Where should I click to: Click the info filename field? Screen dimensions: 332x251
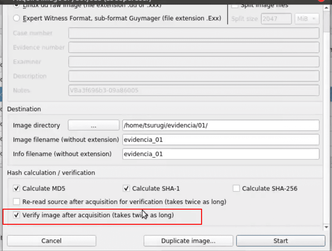tap(220, 154)
